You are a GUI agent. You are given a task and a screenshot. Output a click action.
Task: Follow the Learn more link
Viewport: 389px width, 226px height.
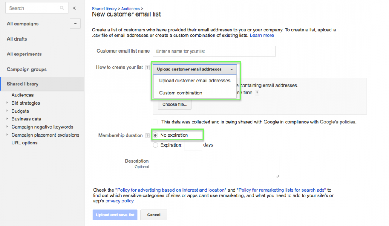click(x=262, y=36)
